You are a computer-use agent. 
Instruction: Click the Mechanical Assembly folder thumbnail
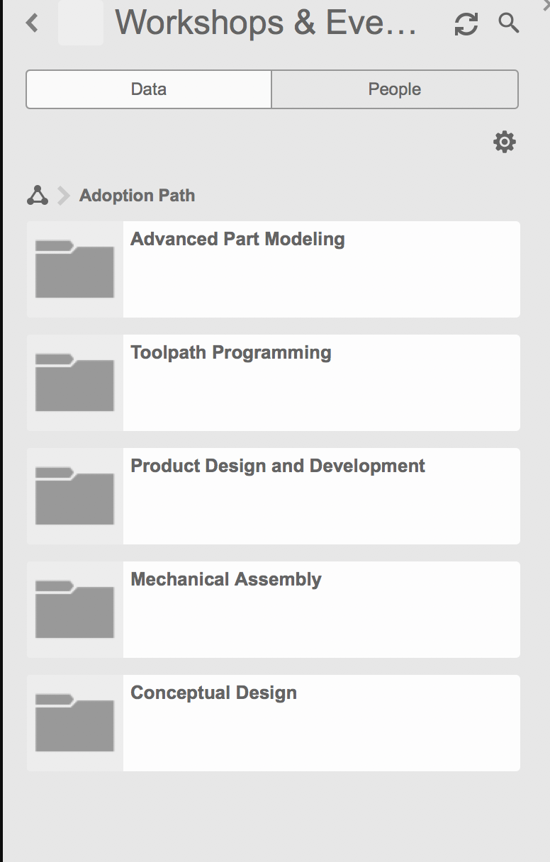click(74, 609)
